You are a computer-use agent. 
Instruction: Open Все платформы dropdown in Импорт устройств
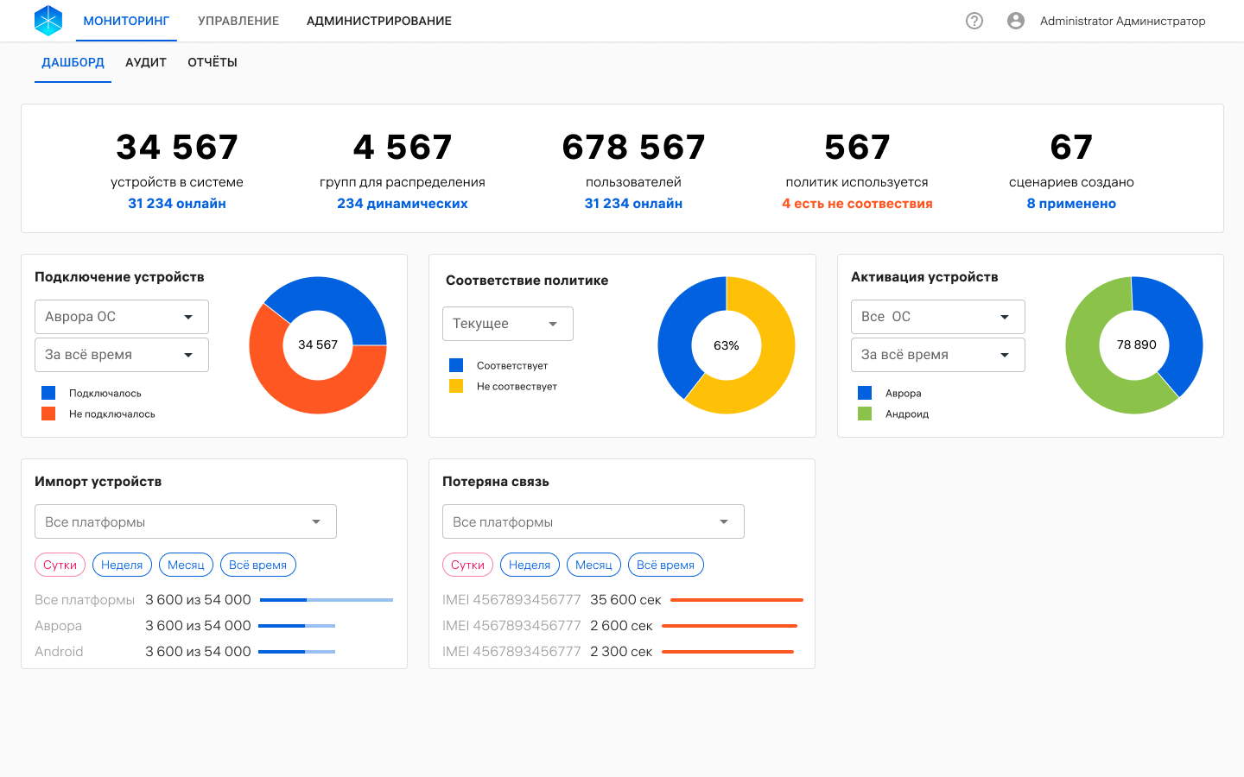tap(186, 521)
